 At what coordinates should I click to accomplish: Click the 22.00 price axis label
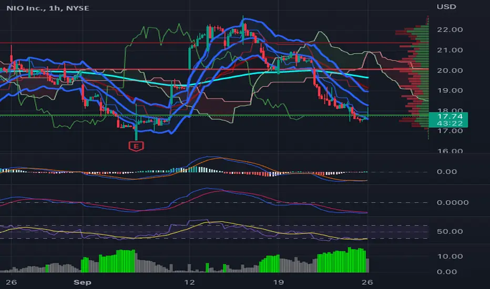(x=450, y=29)
